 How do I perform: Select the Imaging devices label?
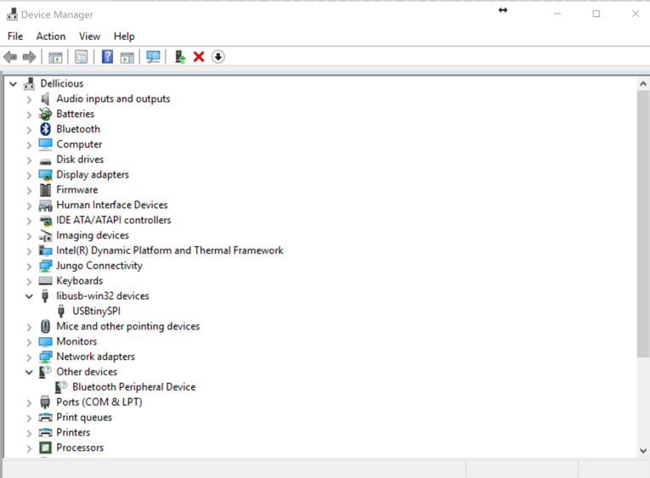[x=93, y=235]
